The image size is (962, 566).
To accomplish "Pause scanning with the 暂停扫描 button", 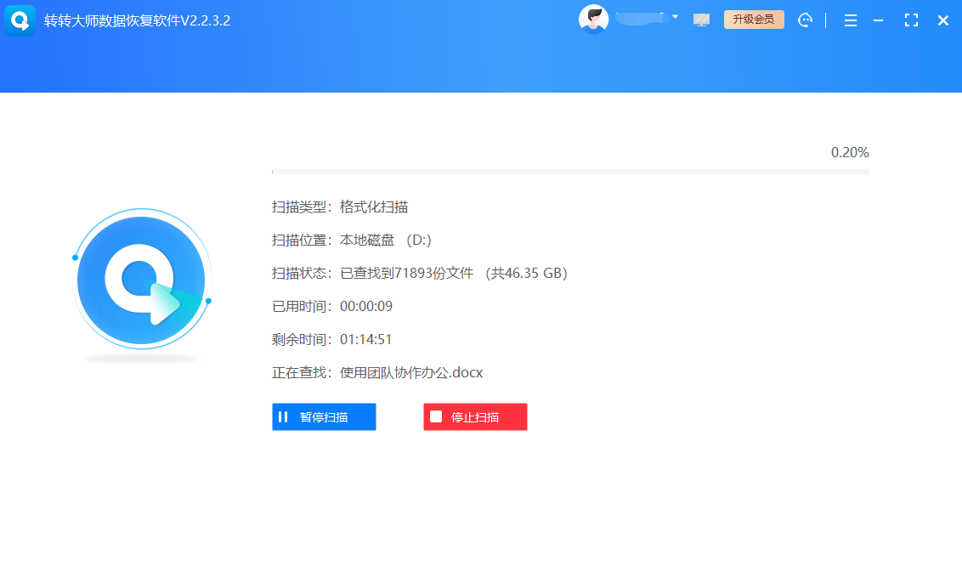I will 324,416.
